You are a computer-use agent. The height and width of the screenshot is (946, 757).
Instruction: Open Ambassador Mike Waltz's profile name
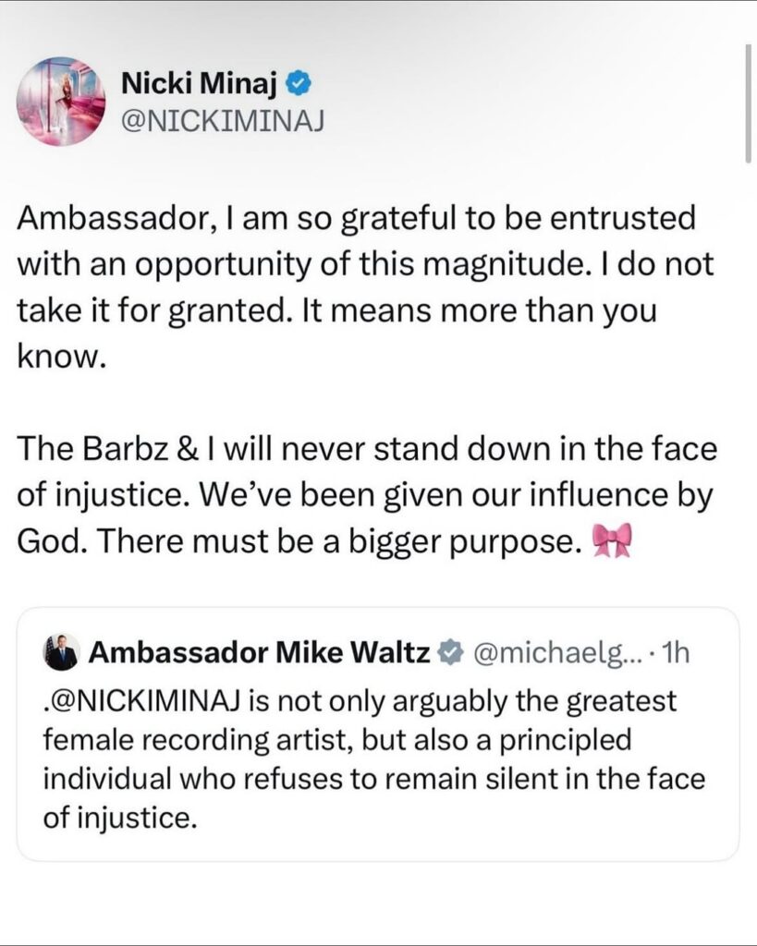(x=259, y=654)
